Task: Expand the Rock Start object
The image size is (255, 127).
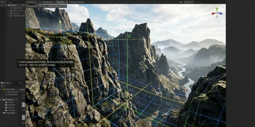Action: 8,11
